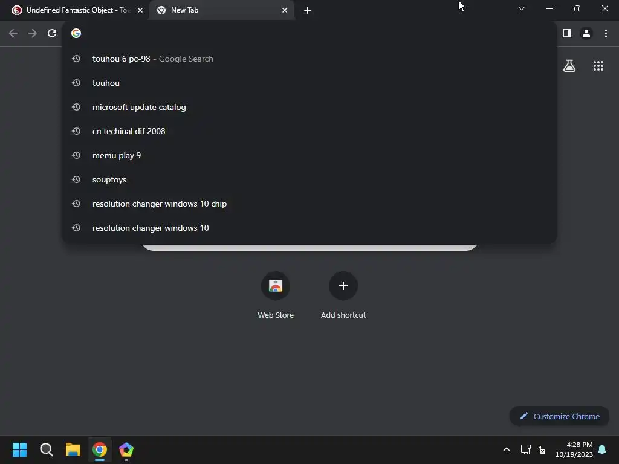Open the Chrome three-dot menu
Viewport: 619px width, 464px height.
point(606,34)
